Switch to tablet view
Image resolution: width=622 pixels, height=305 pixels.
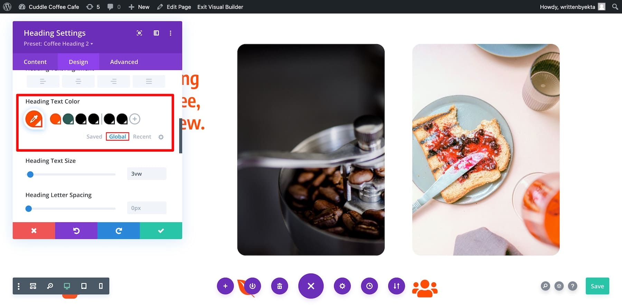(x=84, y=286)
